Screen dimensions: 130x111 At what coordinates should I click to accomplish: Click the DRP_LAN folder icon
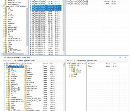[72, 65]
